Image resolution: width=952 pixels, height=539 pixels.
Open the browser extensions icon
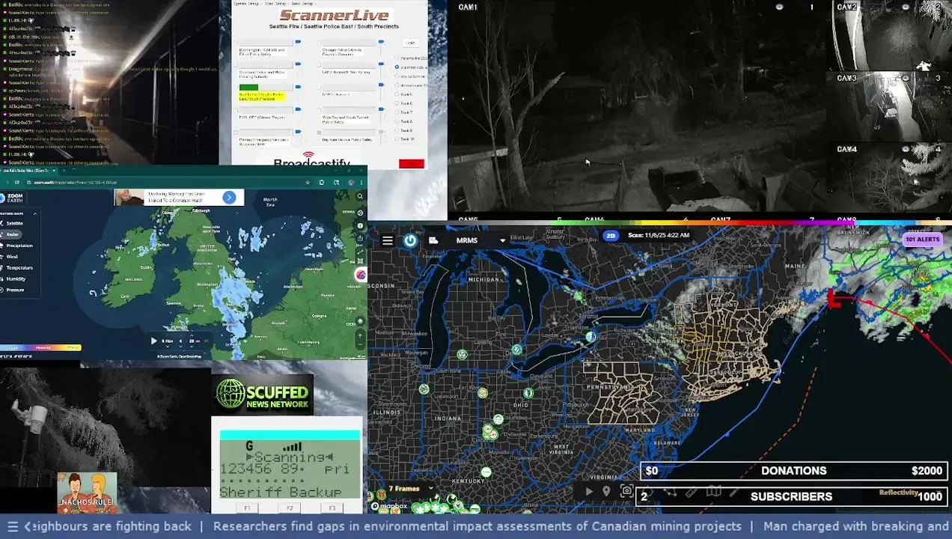[322, 182]
